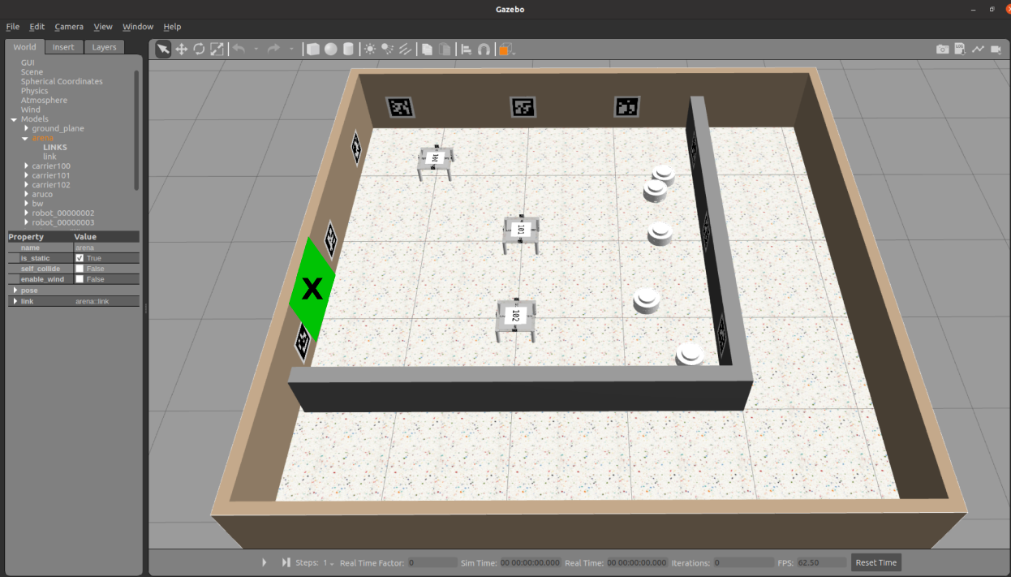Tick the enable_wind checkbox
The height and width of the screenshot is (577, 1011).
click(80, 279)
